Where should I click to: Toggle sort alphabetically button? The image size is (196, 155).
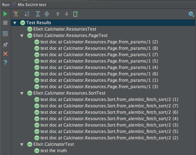pos(27,14)
